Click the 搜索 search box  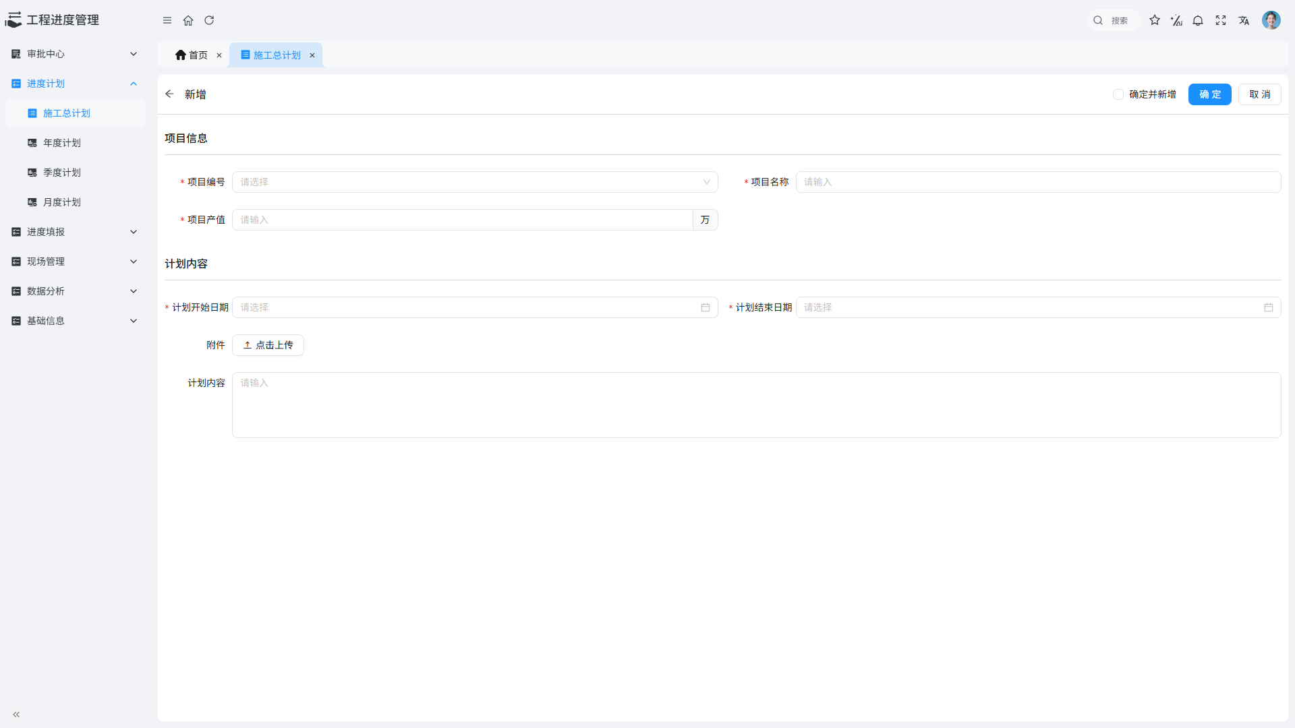[x=1114, y=20]
